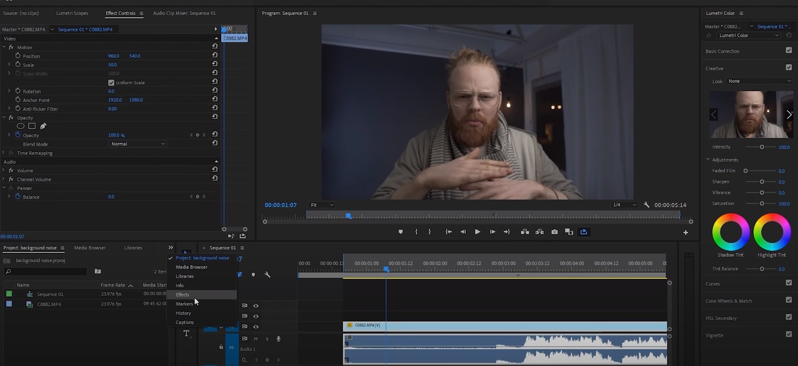The height and width of the screenshot is (366, 798).
Task: Reset the Position parameter
Action: tap(215, 55)
